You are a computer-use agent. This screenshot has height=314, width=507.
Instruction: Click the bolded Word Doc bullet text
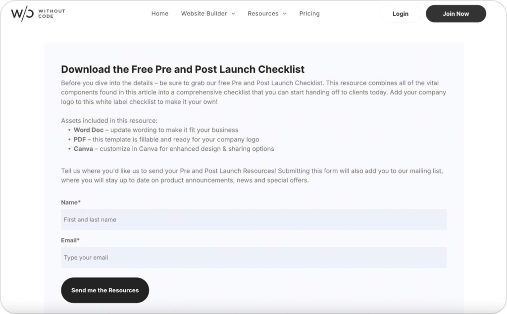point(89,130)
